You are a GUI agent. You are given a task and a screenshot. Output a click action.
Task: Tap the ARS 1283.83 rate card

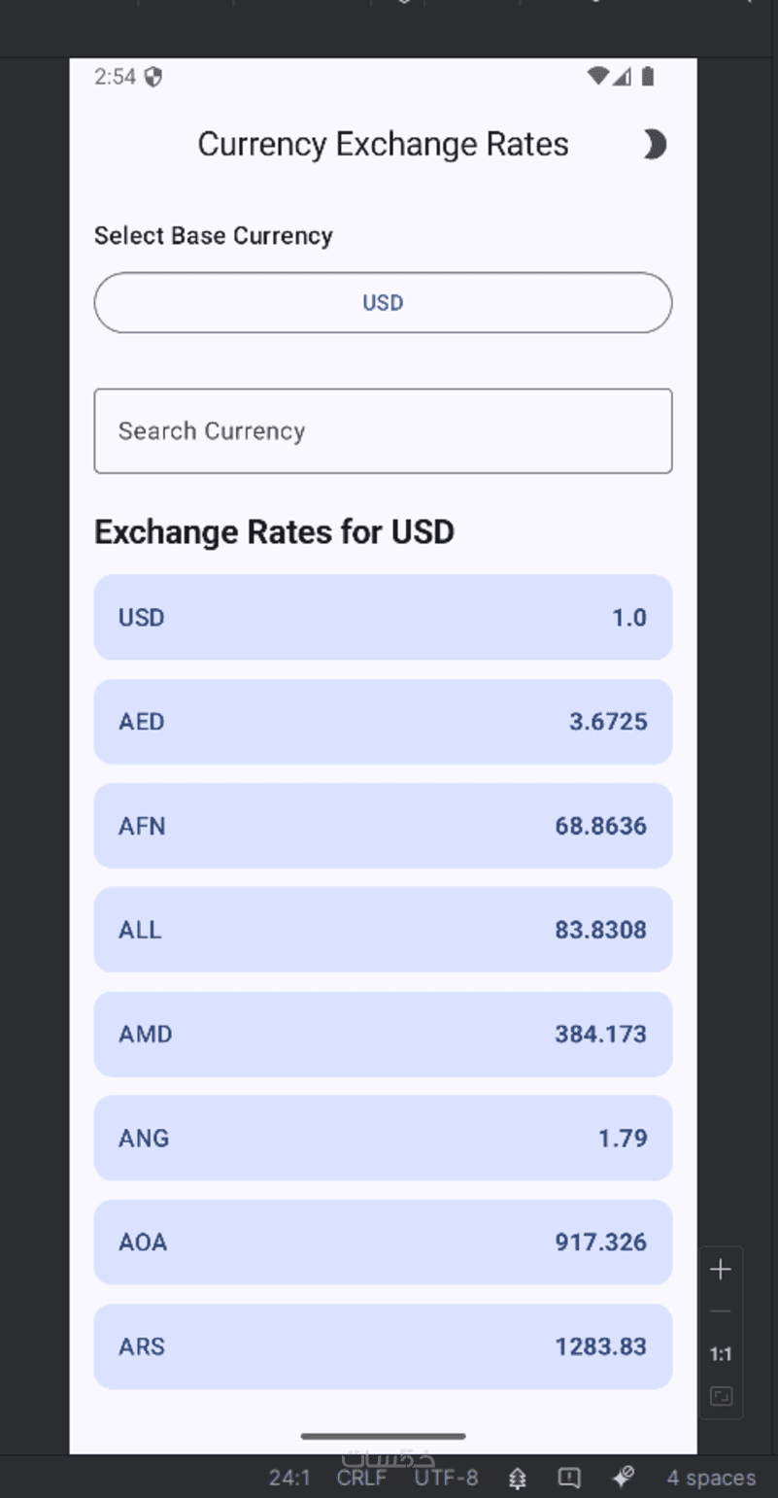tap(383, 1346)
